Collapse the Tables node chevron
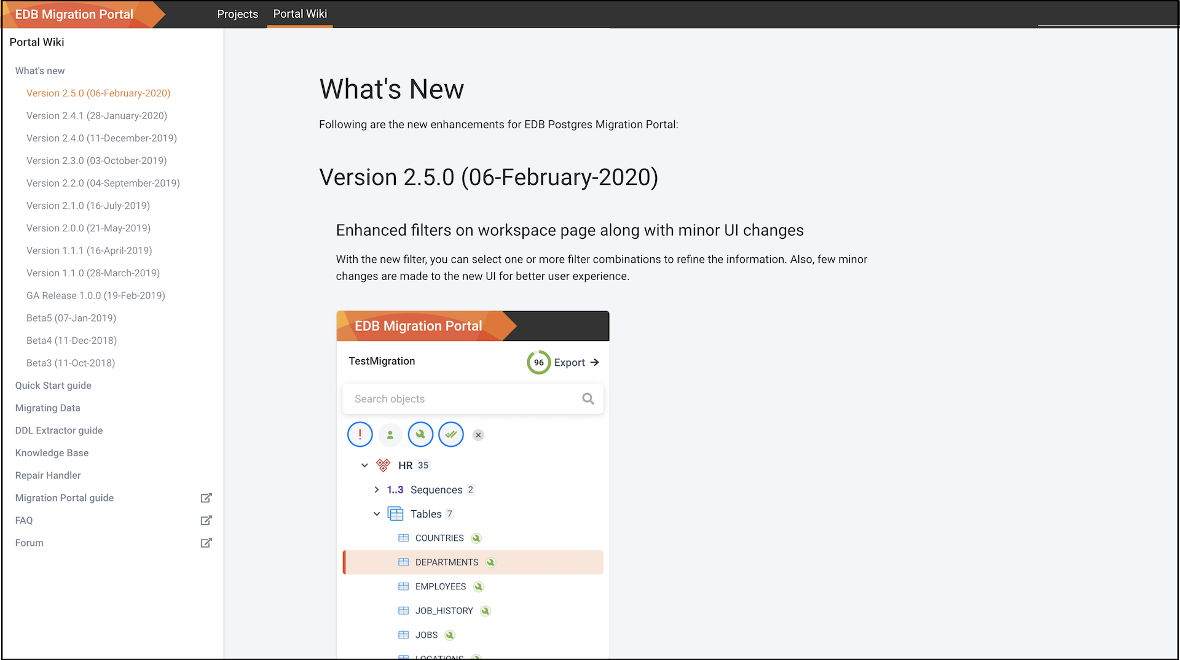 pos(377,514)
